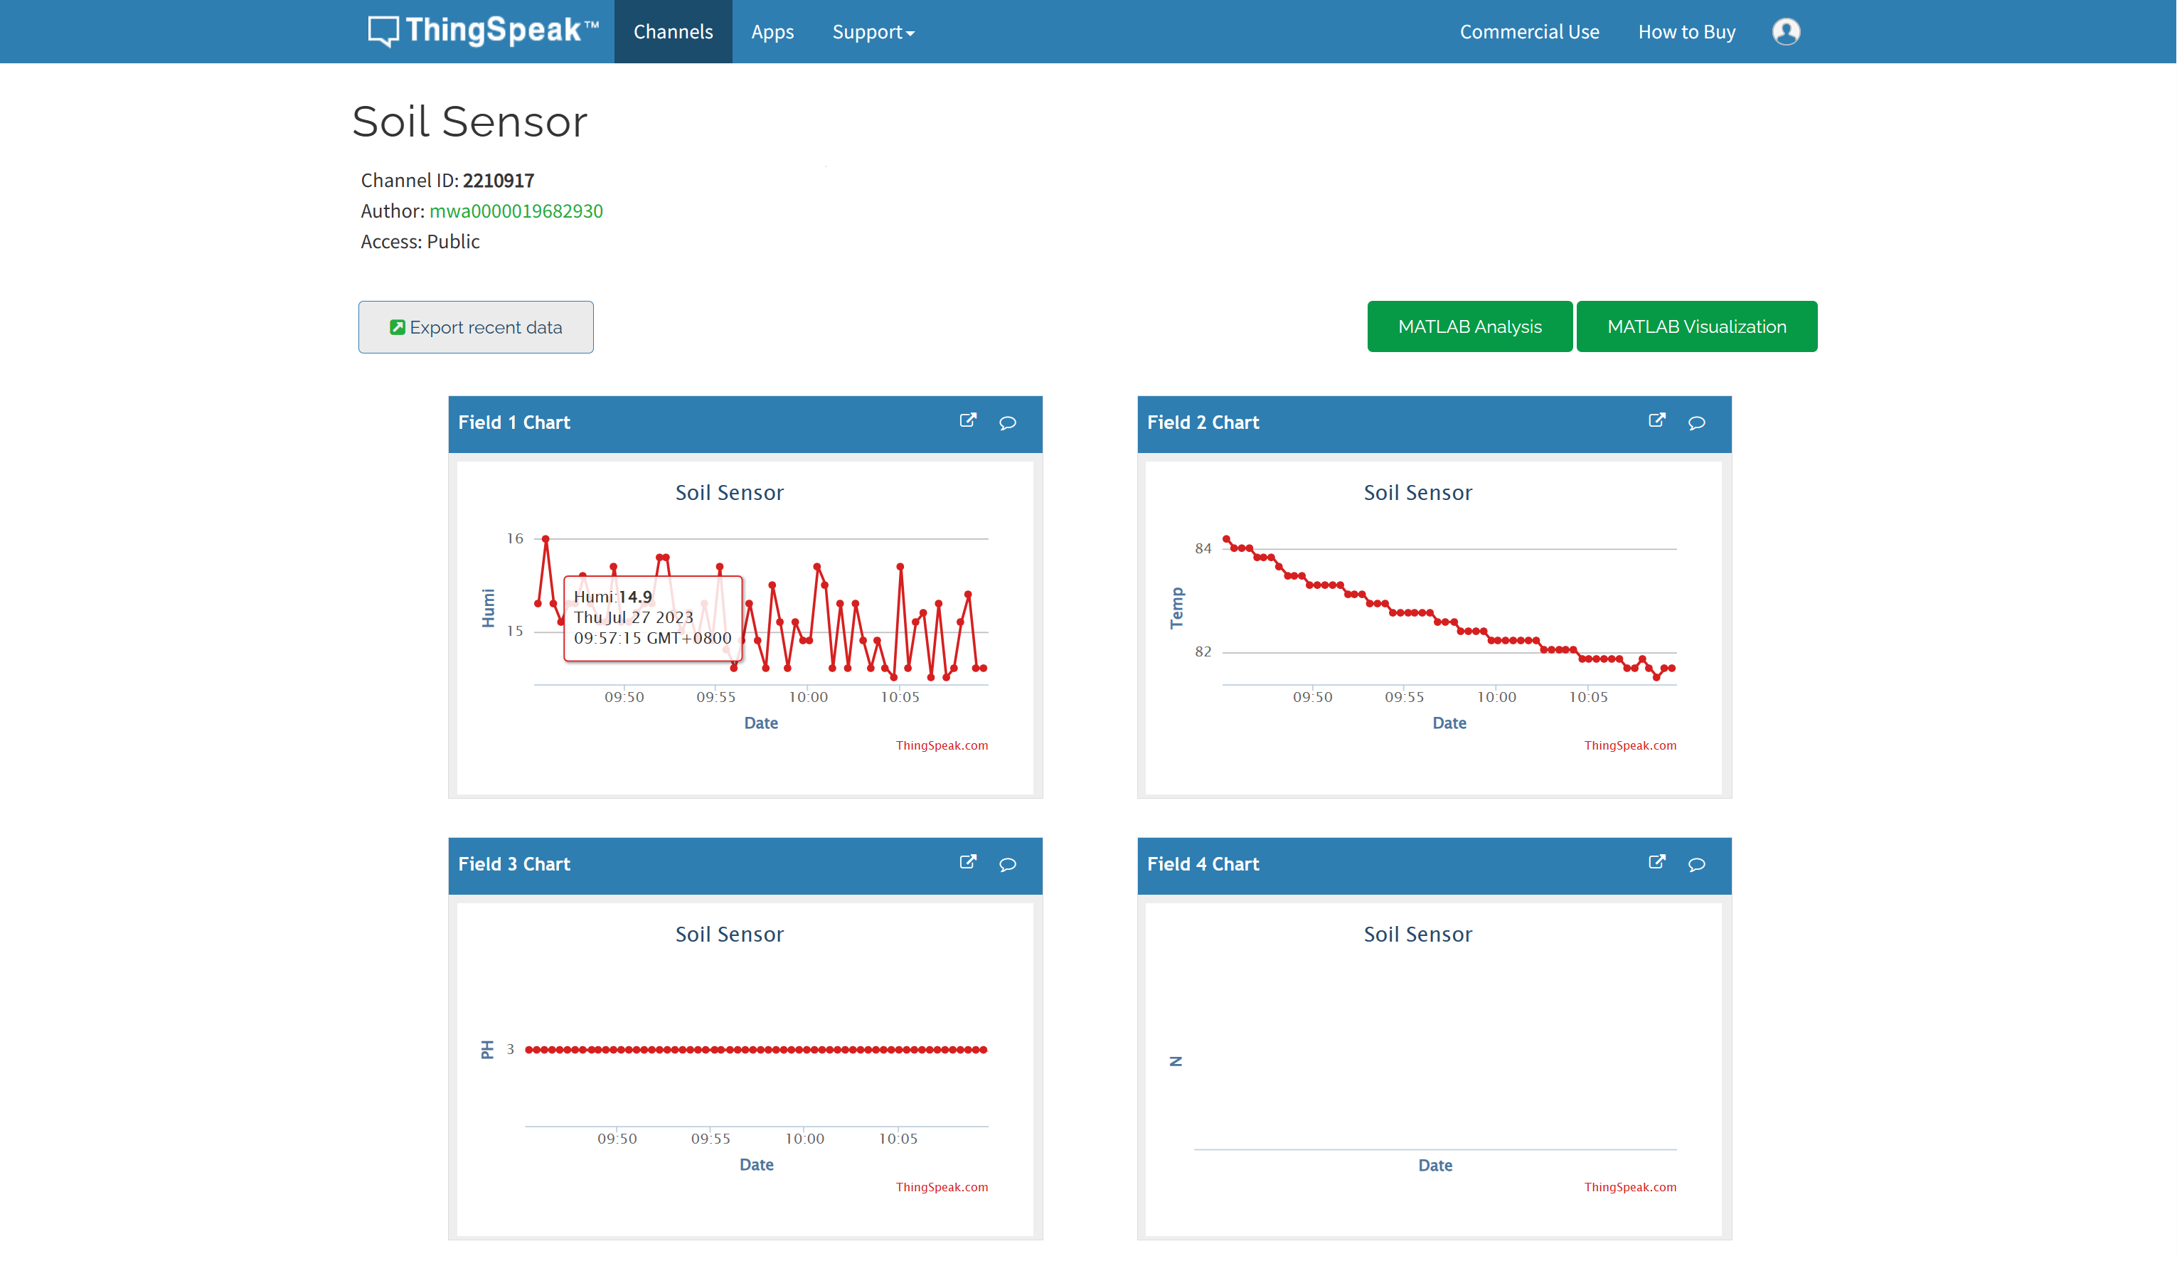Open Field 4 Chart in new window
Screen dimensions: 2177x1261
coord(1656,862)
